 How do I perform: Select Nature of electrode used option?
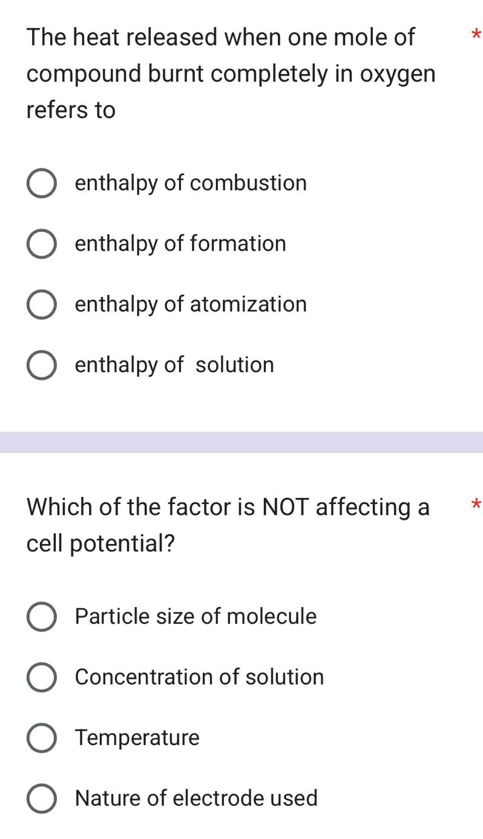pos(42,798)
